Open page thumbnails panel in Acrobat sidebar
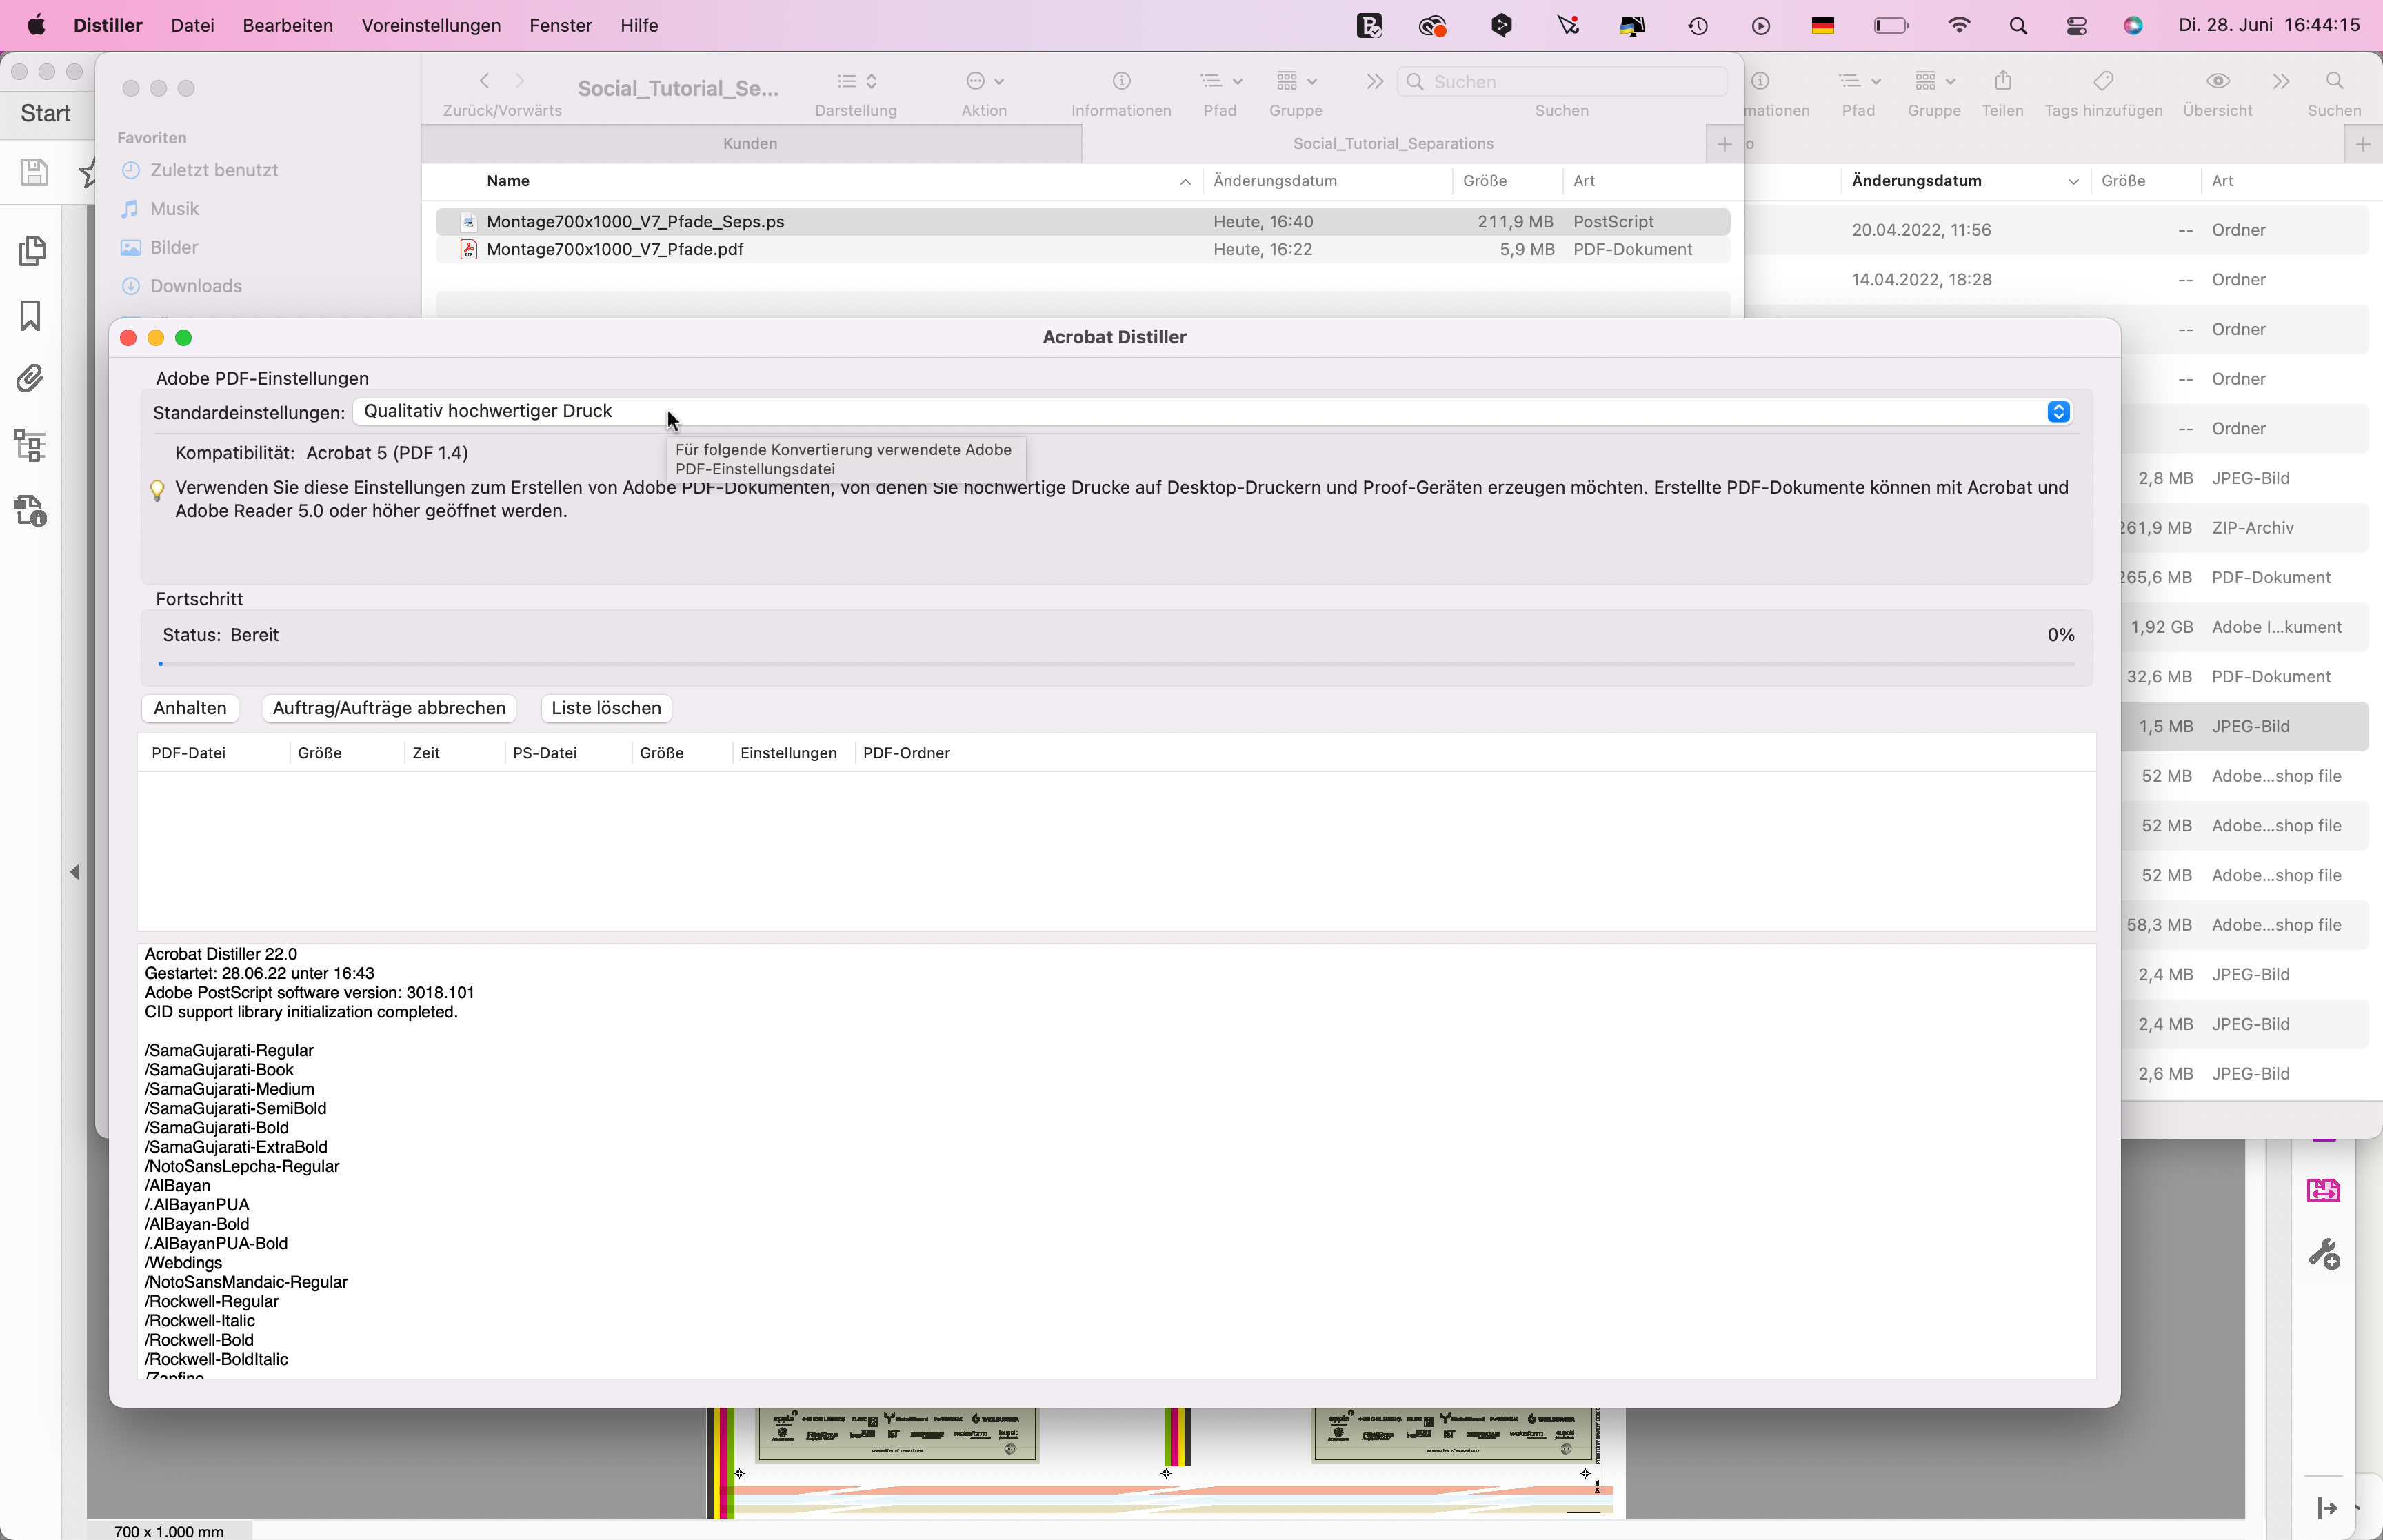Image resolution: width=2383 pixels, height=1540 pixels. point(31,250)
